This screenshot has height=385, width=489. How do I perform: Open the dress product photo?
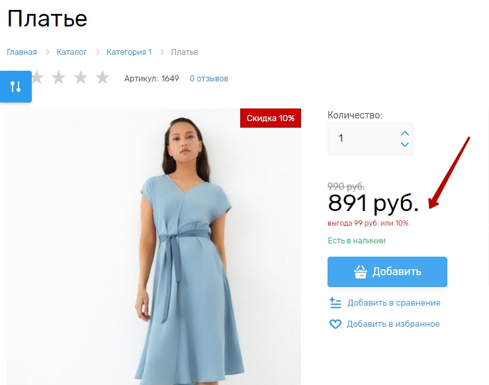pos(154,247)
